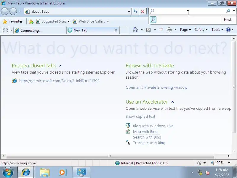Screen dimensions: 237x178
Task: Click the Internet Explorer taskbar icon
Action: tap(26, 172)
